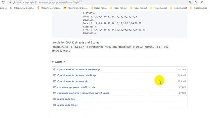The width and height of the screenshot is (210, 118).
Task: Download Cpuminer-opt-cpupower-win64.zip
Action: [76, 75]
